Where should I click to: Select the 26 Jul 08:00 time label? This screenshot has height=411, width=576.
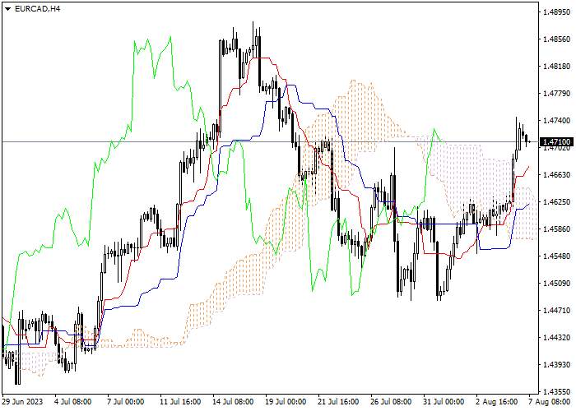pyautogui.click(x=391, y=401)
